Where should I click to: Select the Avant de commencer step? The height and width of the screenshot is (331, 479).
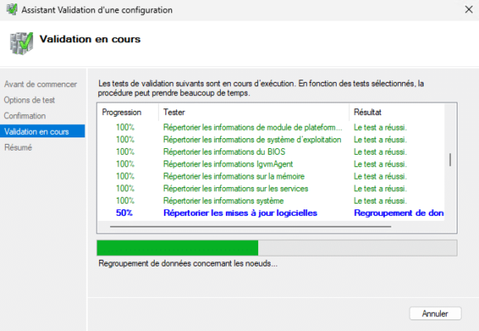coord(41,84)
